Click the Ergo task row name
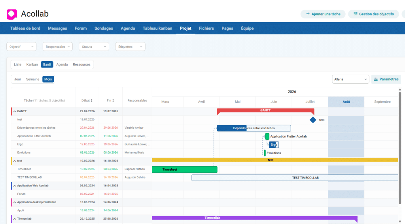This screenshot has width=405, height=224. (20, 144)
